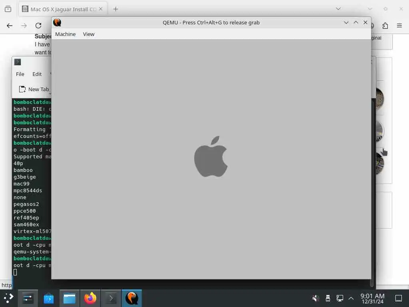Click the terminal app icon in its title bar
Screen dimensions: 409x307
(x=18, y=62)
